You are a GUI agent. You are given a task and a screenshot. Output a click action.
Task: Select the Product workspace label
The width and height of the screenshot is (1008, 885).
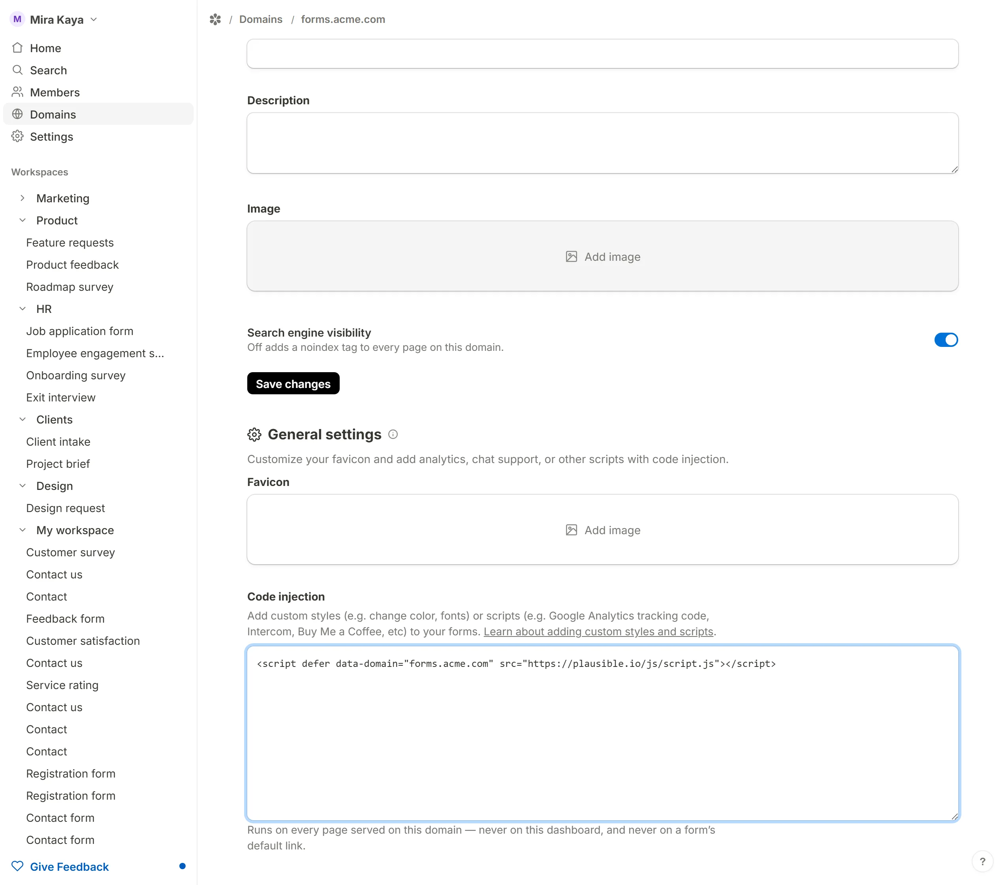(x=57, y=220)
